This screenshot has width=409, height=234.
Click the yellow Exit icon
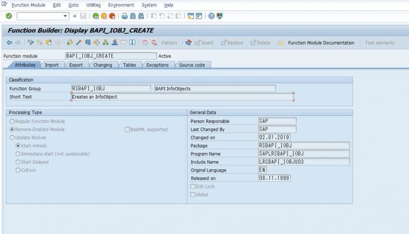(x=104, y=16)
